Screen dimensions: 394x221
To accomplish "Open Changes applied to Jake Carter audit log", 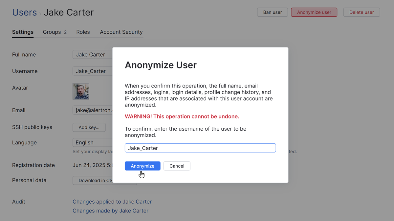I will (x=112, y=202).
